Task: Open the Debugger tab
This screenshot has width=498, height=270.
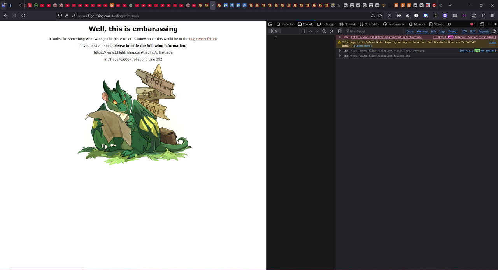Action: 326,24
